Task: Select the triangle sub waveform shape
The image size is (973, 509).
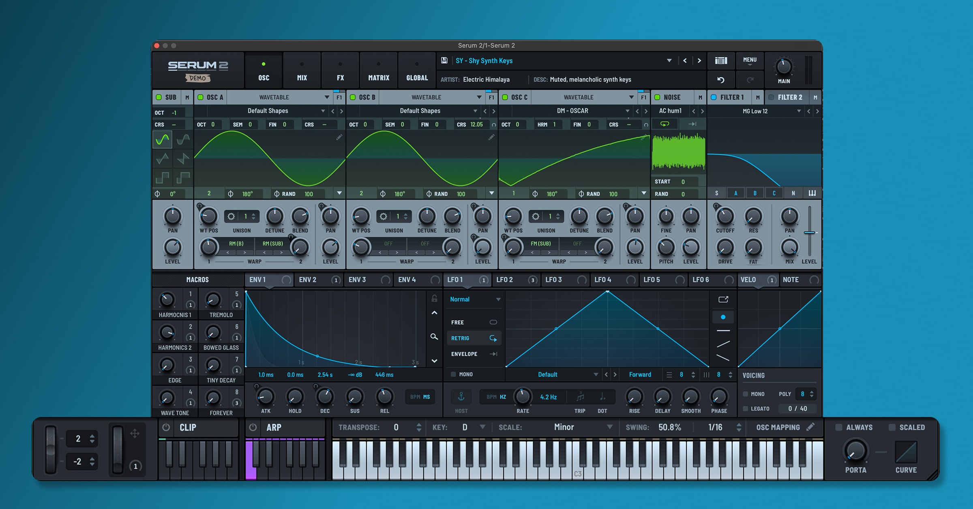Action: [163, 158]
